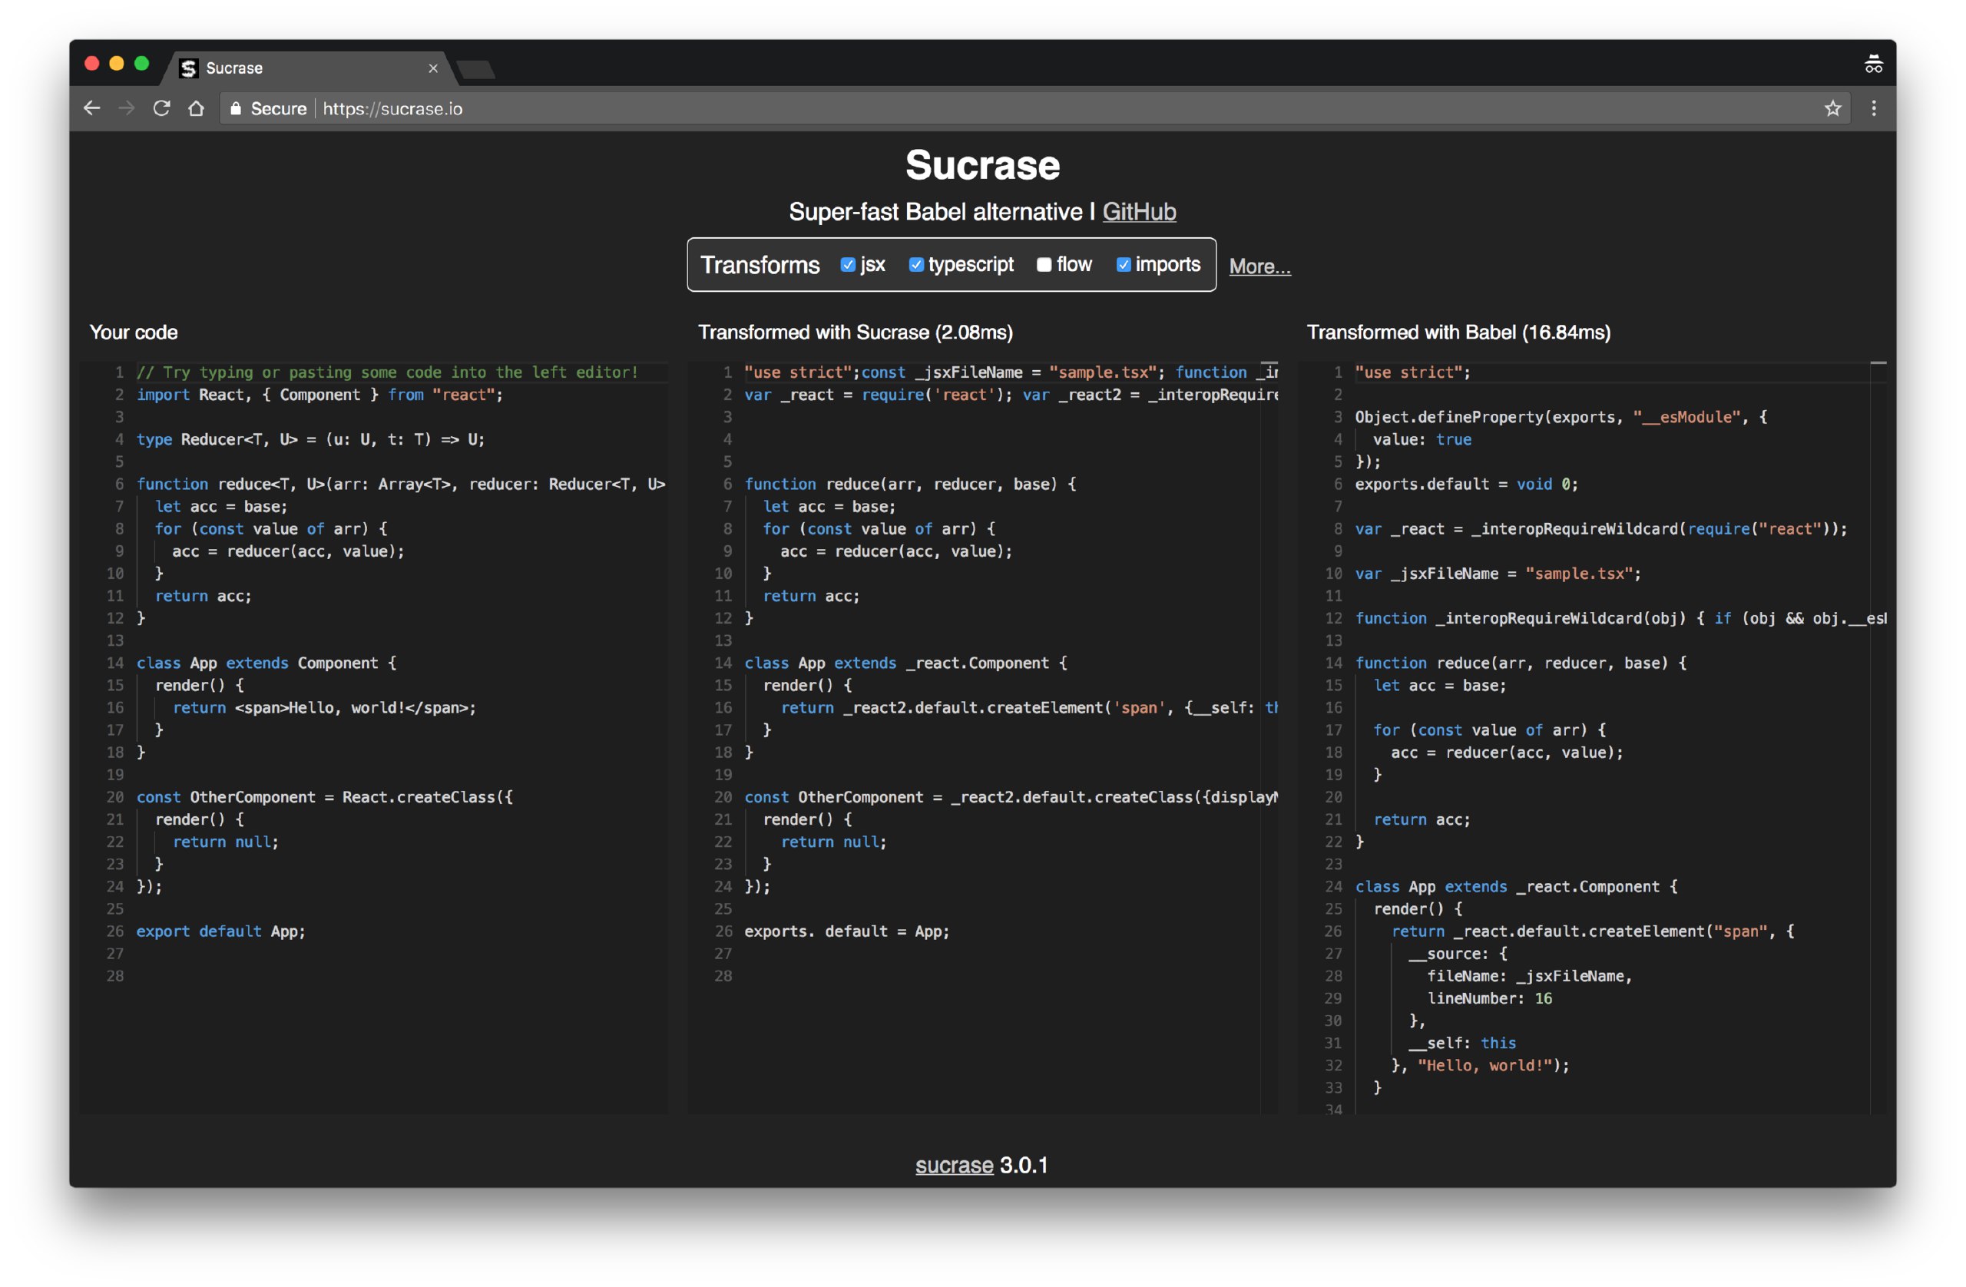Click the Secure padlock icon
The height and width of the screenshot is (1287, 1966).
click(x=236, y=108)
